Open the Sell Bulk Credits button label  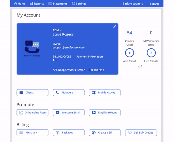click(144, 132)
